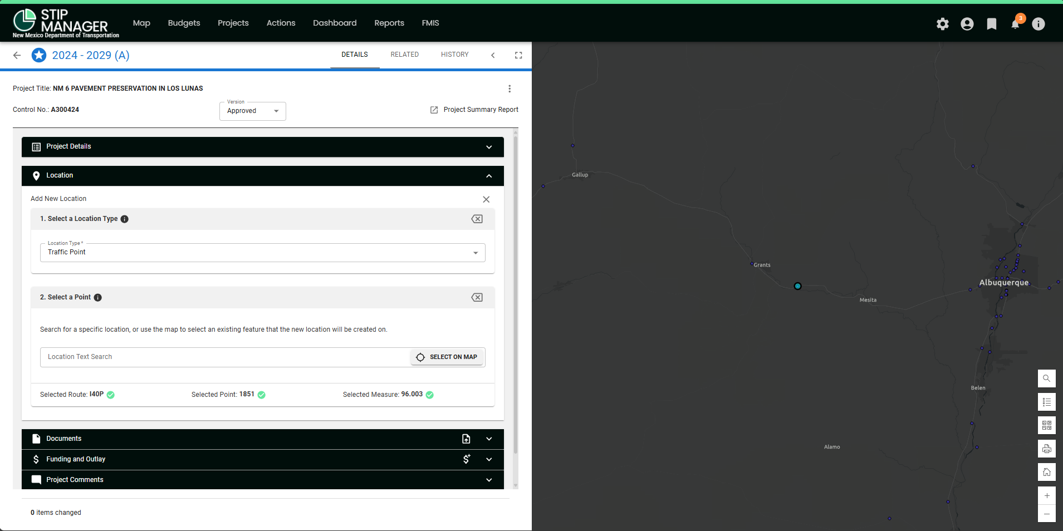The height and width of the screenshot is (531, 1063).
Task: Click the SELECT ON MAP button
Action: point(447,357)
